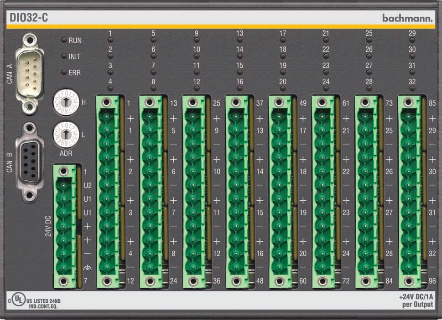The height and width of the screenshot is (320, 442).
Task: Select channel status LED 25
Action: 369,40
